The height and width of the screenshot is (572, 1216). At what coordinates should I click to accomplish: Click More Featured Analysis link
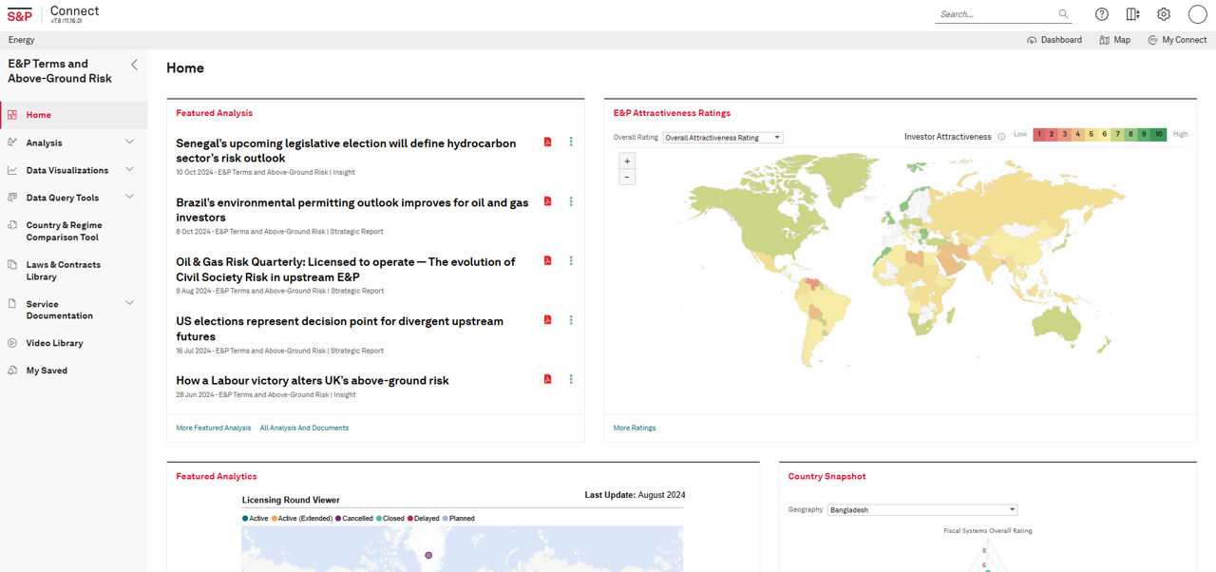tap(214, 428)
